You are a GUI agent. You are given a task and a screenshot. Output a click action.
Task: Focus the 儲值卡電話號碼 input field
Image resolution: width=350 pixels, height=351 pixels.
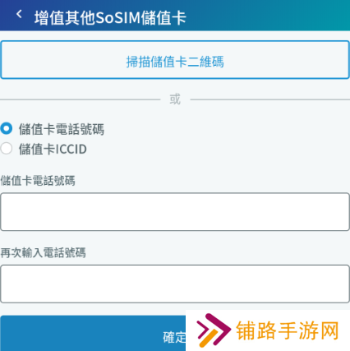tap(175, 212)
